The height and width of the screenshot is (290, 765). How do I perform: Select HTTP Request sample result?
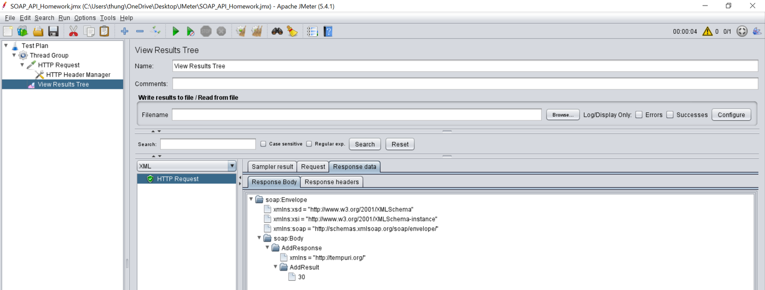pyautogui.click(x=186, y=179)
